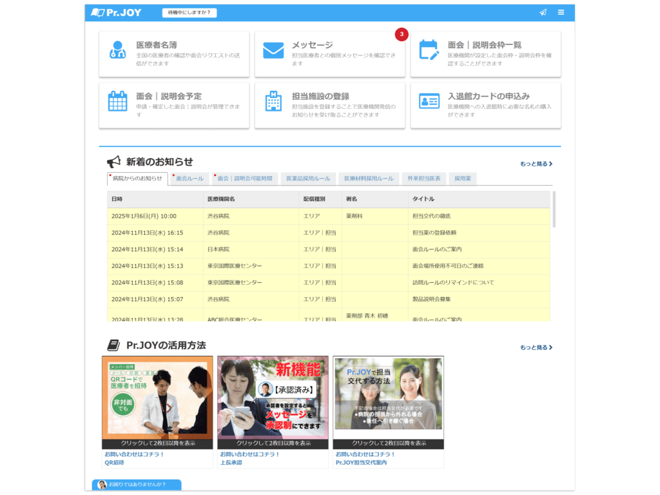Open the hamburger menu in header

(561, 12)
